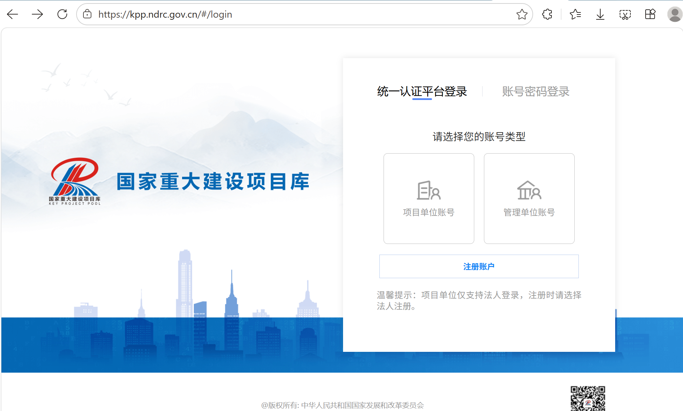
Task: Click the site lock info icon
Action: tap(87, 14)
